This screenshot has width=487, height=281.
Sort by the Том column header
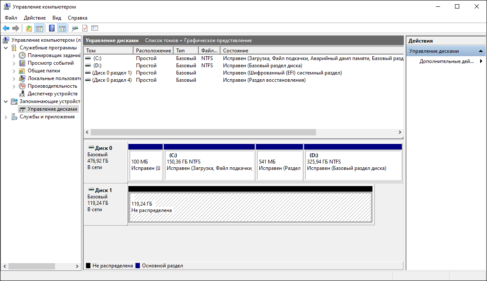108,51
